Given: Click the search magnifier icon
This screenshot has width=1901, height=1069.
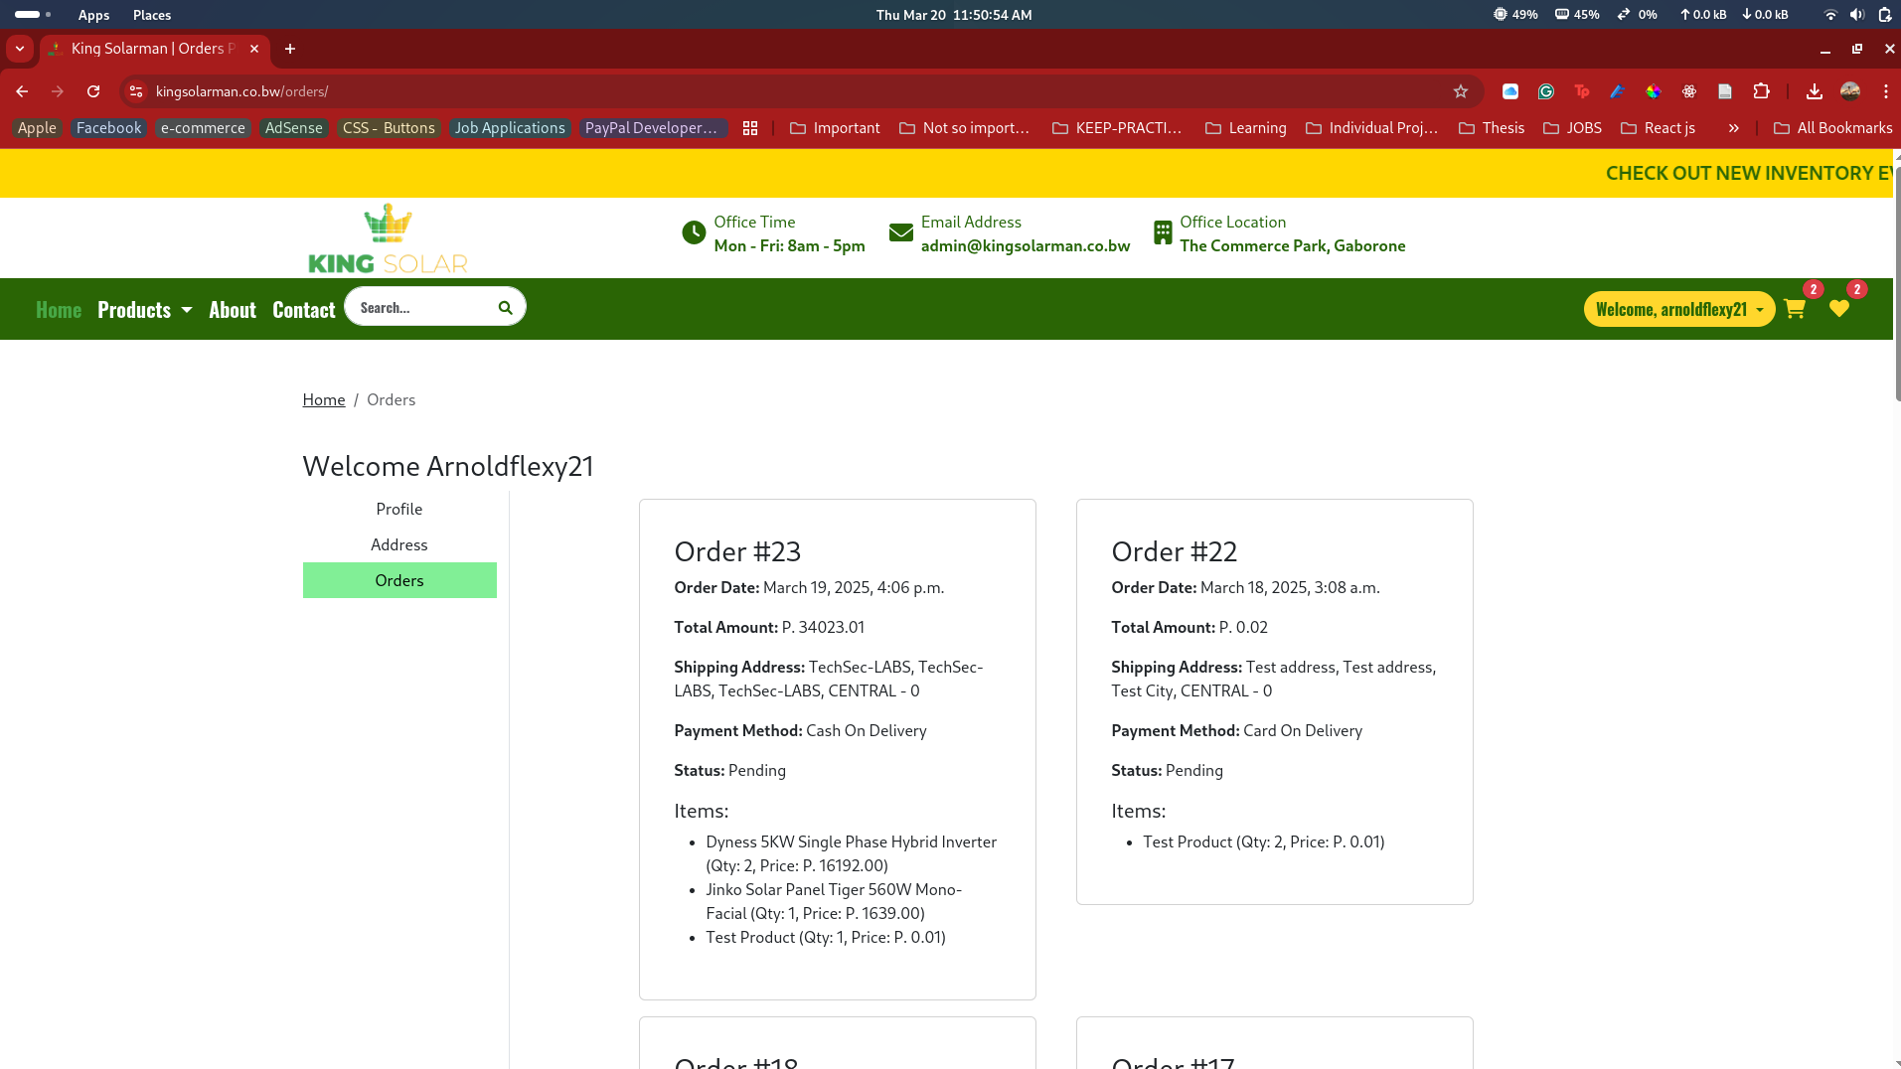Looking at the screenshot, I should coord(505,308).
